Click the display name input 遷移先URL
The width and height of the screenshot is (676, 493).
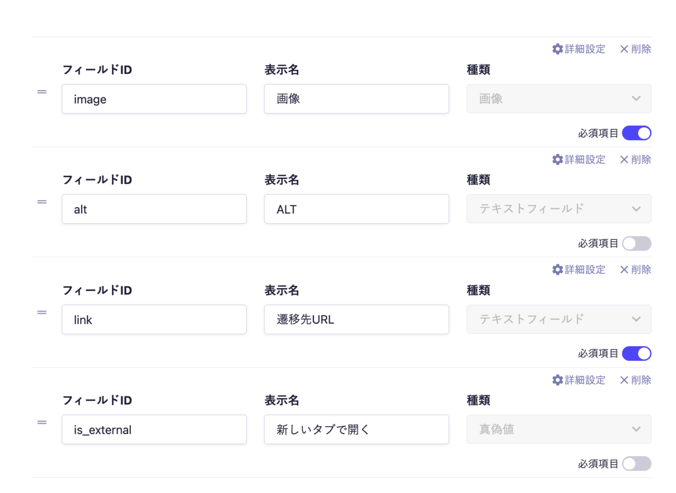point(356,320)
